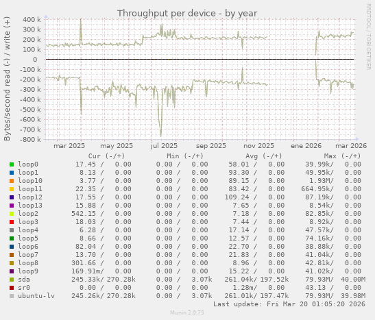
Task: Click the loop1 blue color swatch
Action: (12, 173)
